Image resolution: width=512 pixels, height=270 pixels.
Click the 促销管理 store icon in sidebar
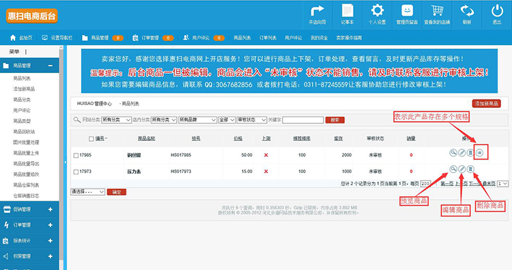(x=7, y=209)
